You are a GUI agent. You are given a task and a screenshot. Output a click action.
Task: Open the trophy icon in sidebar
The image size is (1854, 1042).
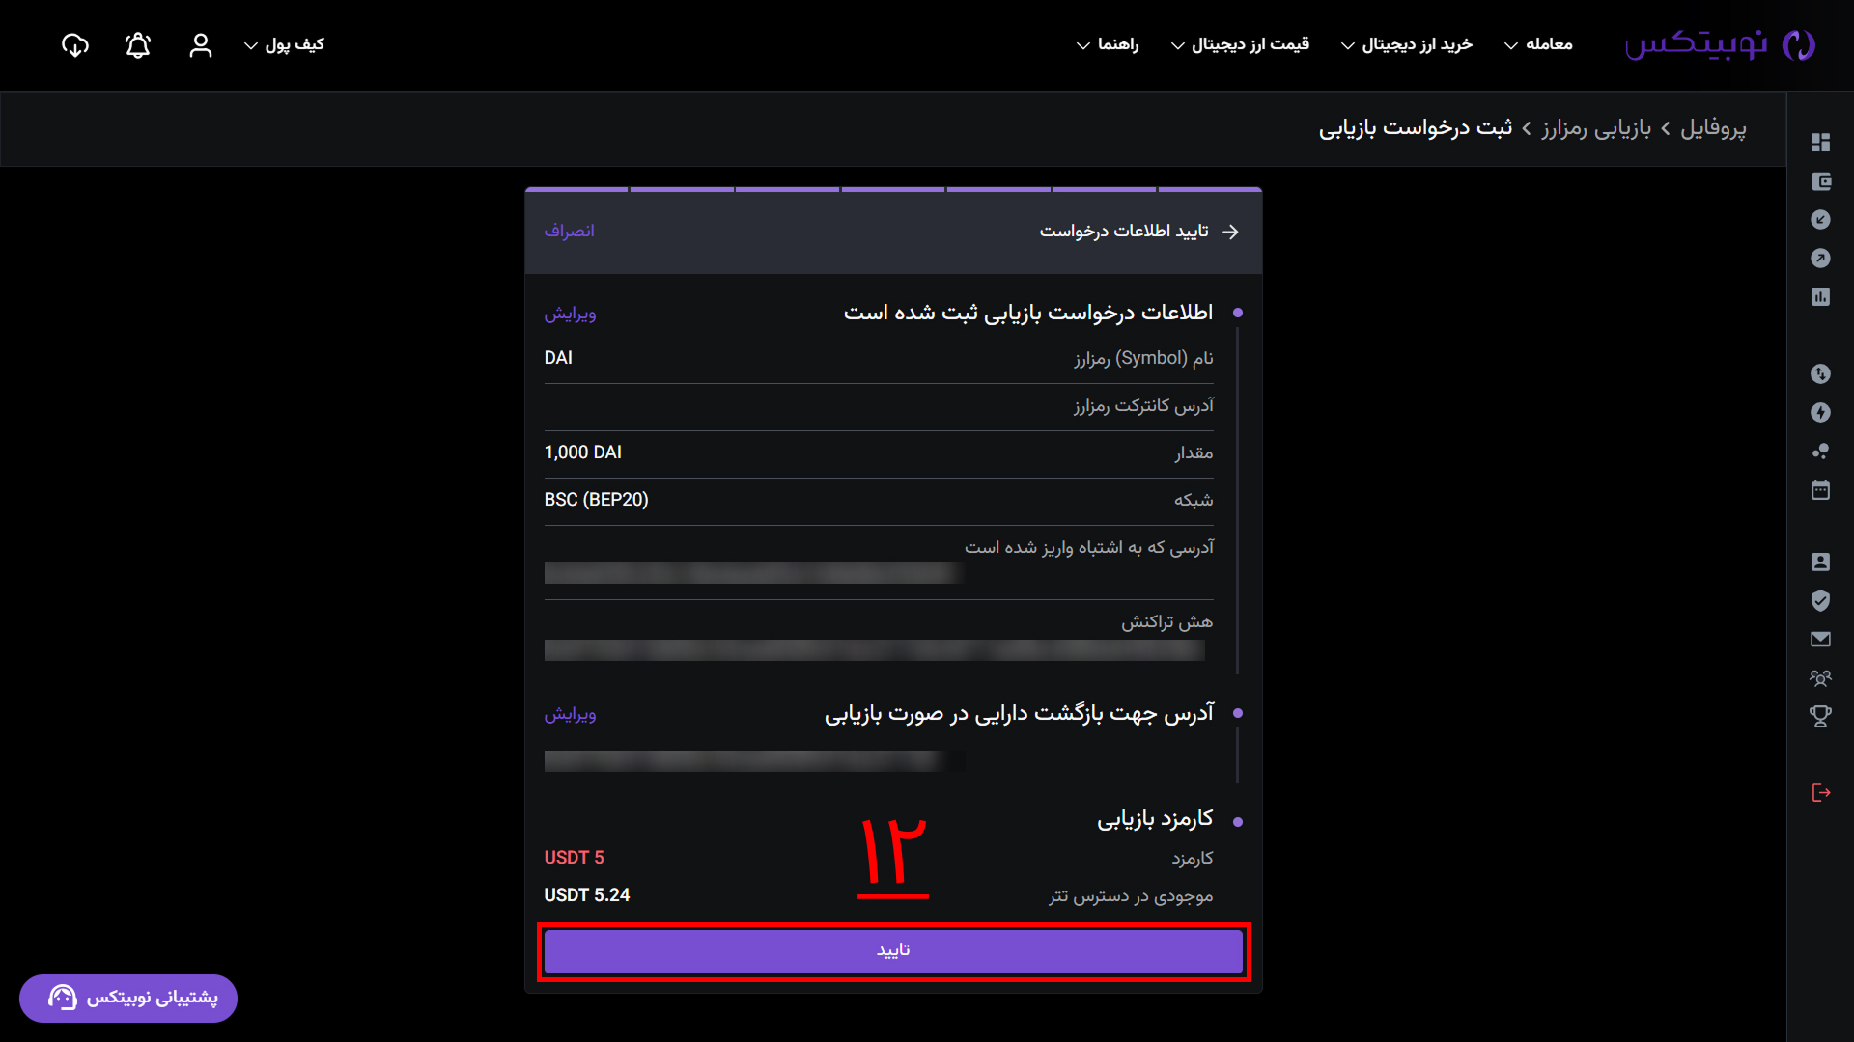pyautogui.click(x=1820, y=716)
